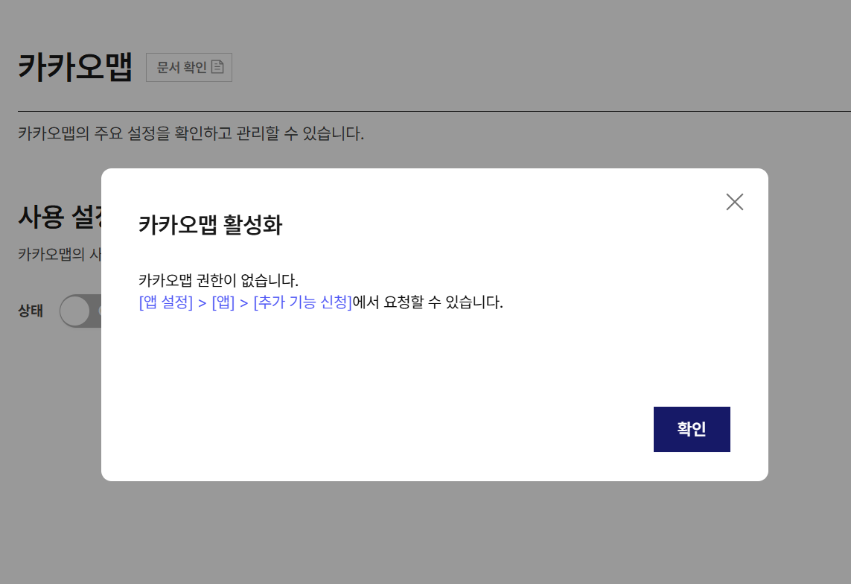Click the 확인 button in the dialog
Viewport: 851px width, 584px height.
pos(692,429)
